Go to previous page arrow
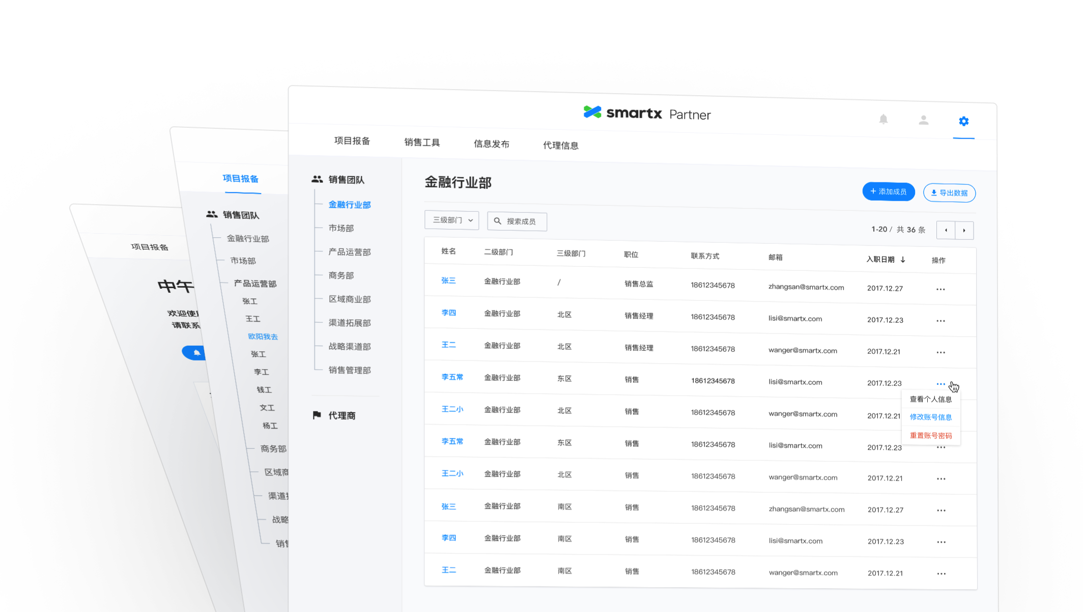This screenshot has width=1083, height=612. coord(946,230)
